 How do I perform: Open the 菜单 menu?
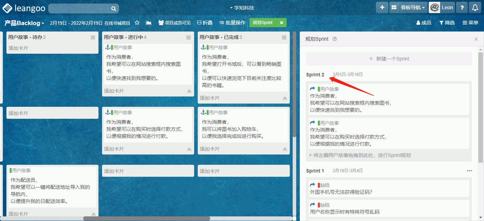[470, 23]
